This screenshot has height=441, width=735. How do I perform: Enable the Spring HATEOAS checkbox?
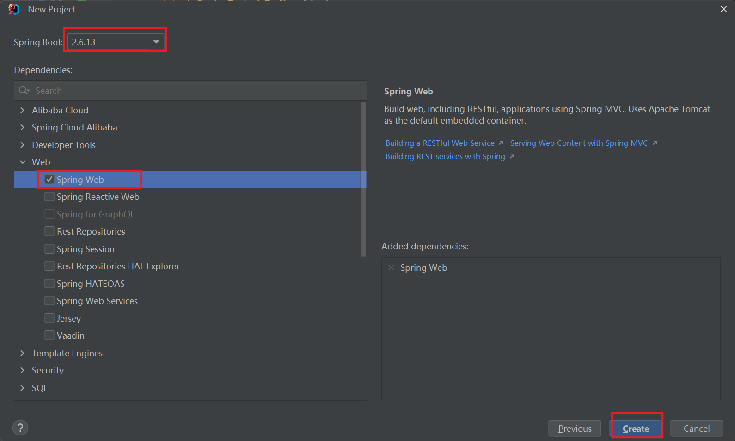click(49, 284)
